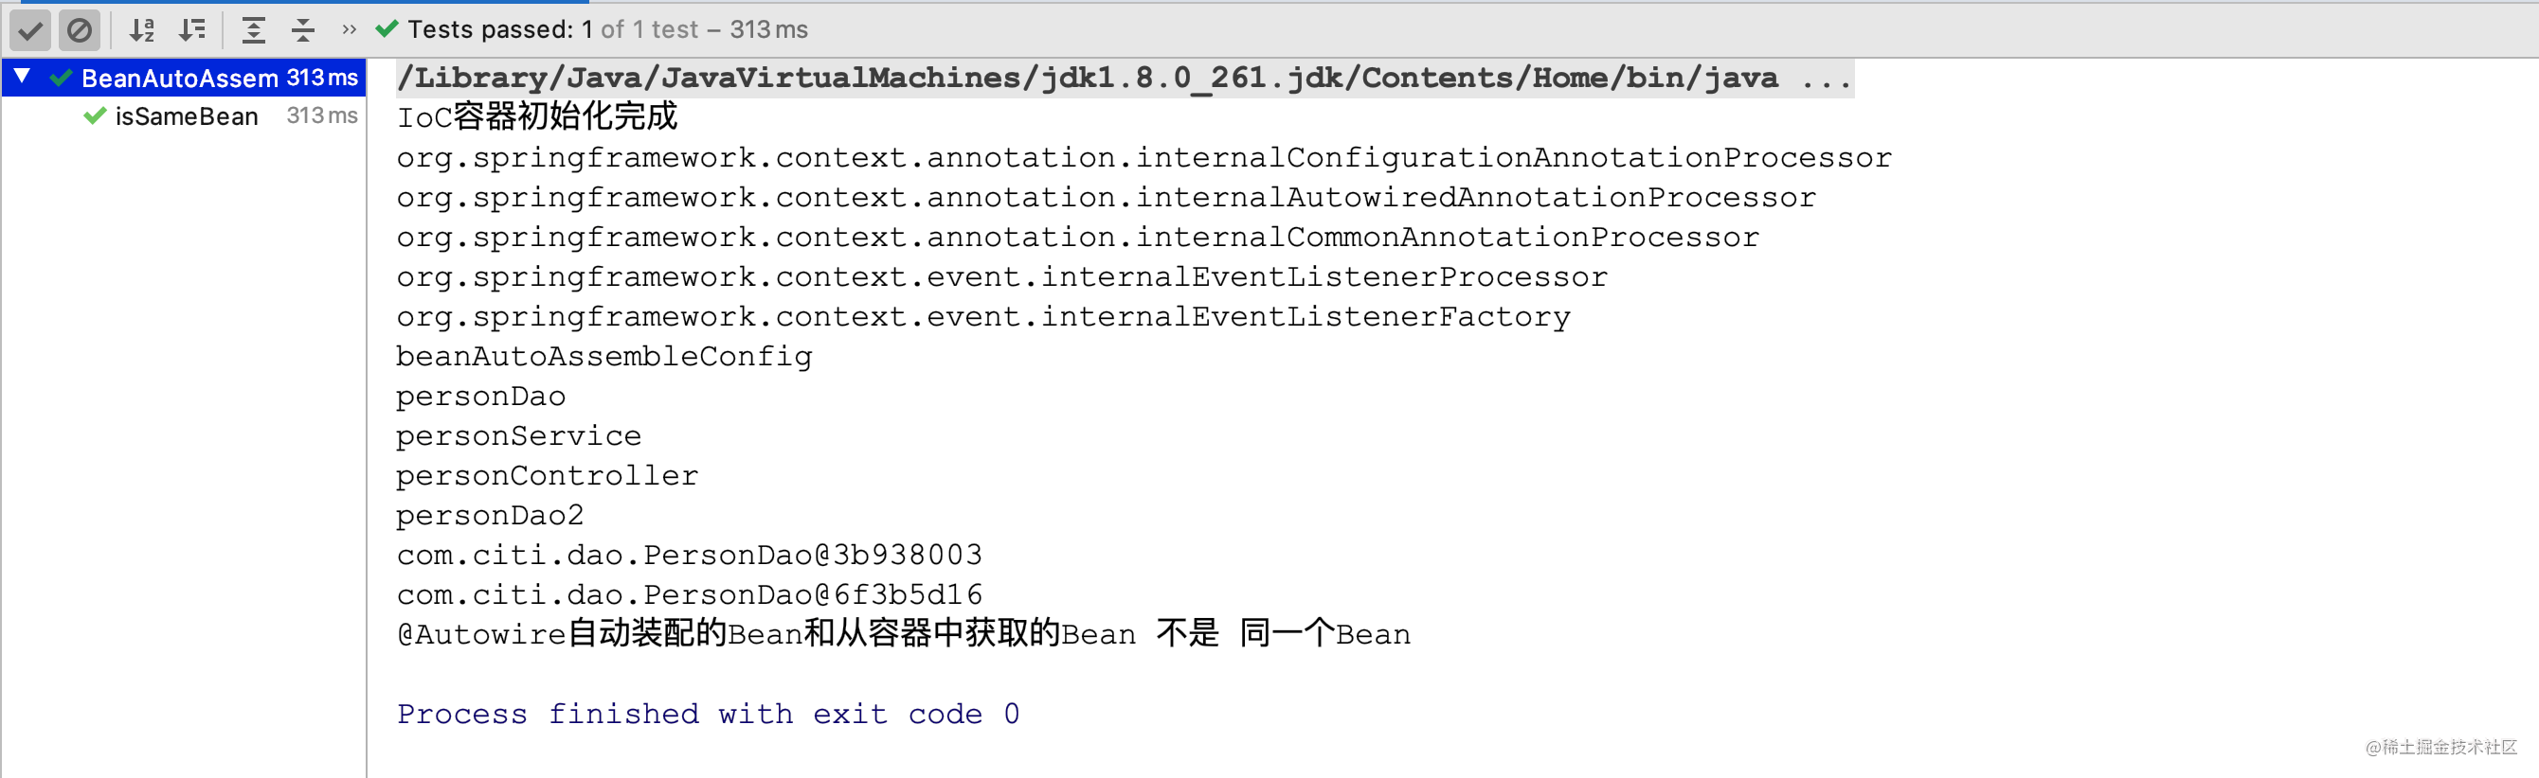
Task: Click green check icon beside BeanAutoAssem
Action: [62, 78]
